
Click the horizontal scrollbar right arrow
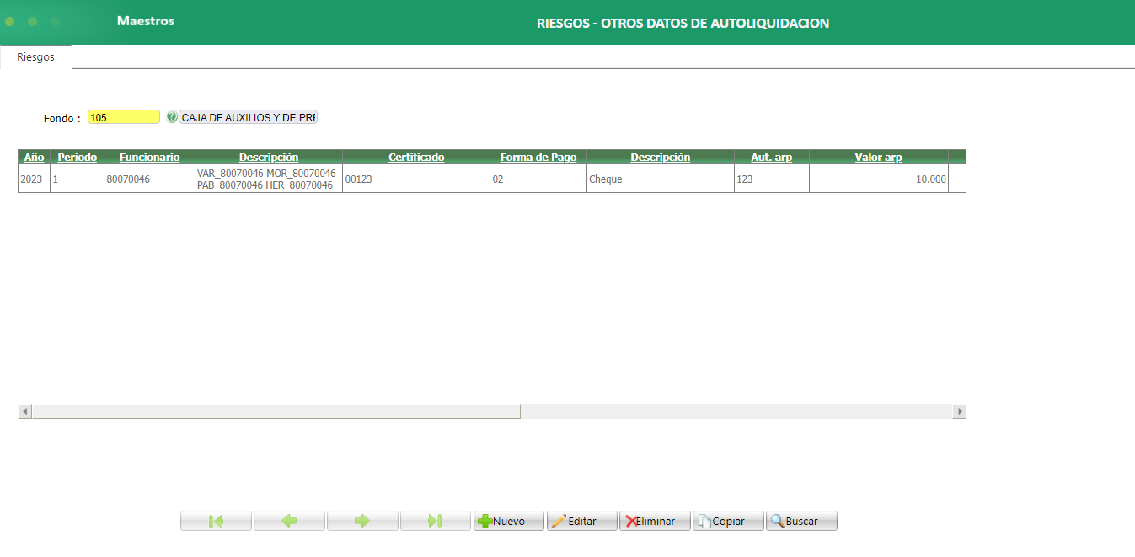(961, 411)
